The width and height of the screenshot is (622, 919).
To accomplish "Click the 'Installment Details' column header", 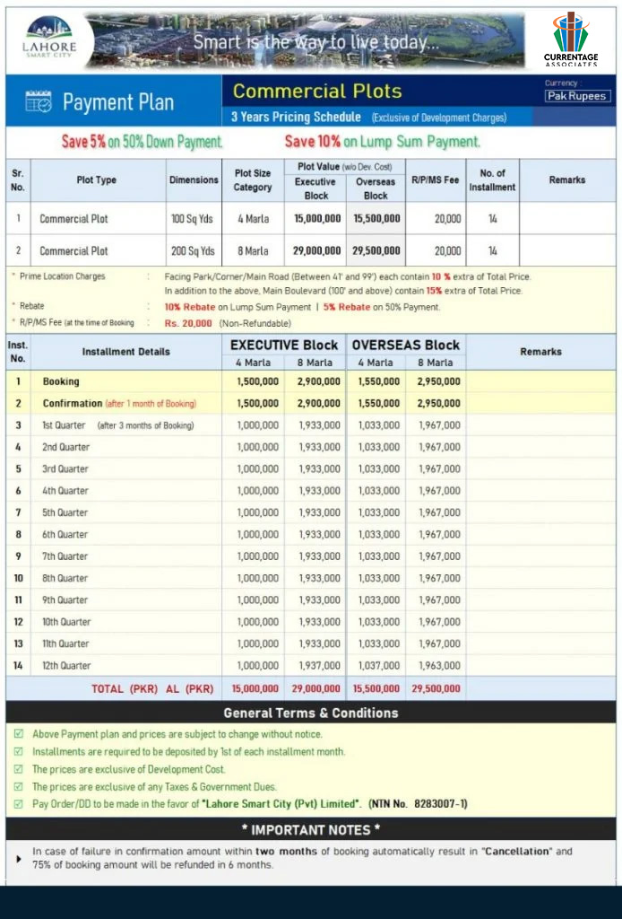I will [125, 352].
